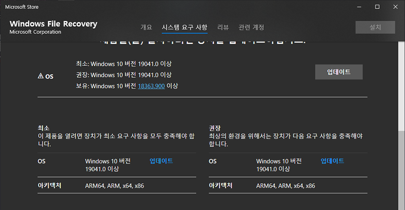Open the 관련 계정 tab
Image resolution: width=405 pixels, height=210 pixels.
point(251,27)
